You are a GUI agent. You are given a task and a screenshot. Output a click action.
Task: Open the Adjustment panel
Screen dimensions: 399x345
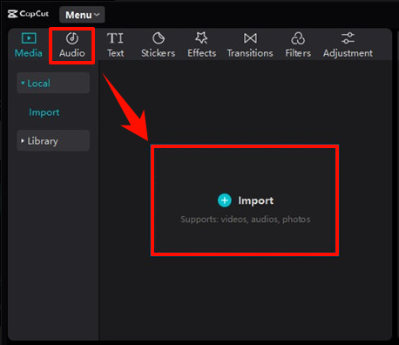click(348, 45)
